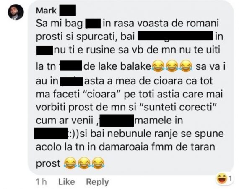Reply to Mark's comment
Screen dimensions: 239x189
pyautogui.click(x=97, y=182)
